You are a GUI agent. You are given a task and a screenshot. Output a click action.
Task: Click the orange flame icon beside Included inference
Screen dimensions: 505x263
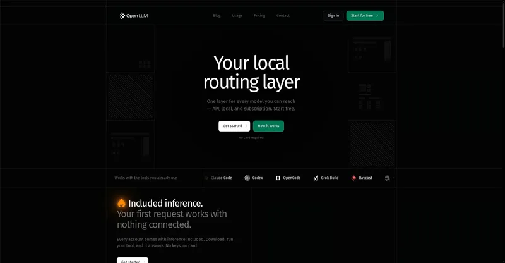point(121,203)
